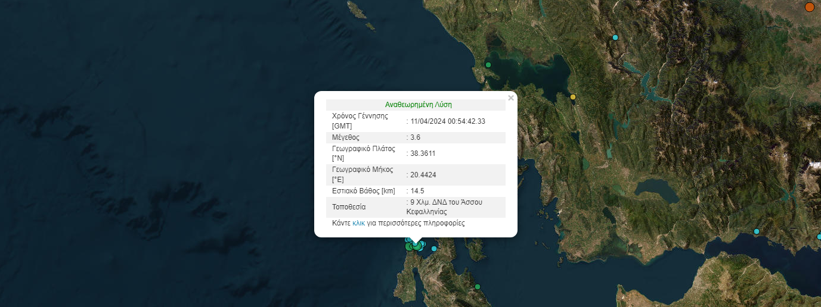Viewport: 821px width, 307px height.
Task: Select the yellow earthquake marker near the gulf
Action: pos(573,97)
